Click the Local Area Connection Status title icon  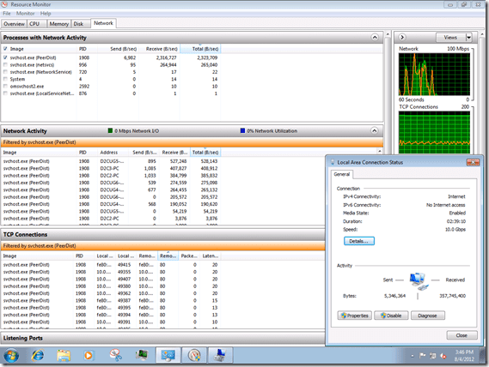pos(333,162)
